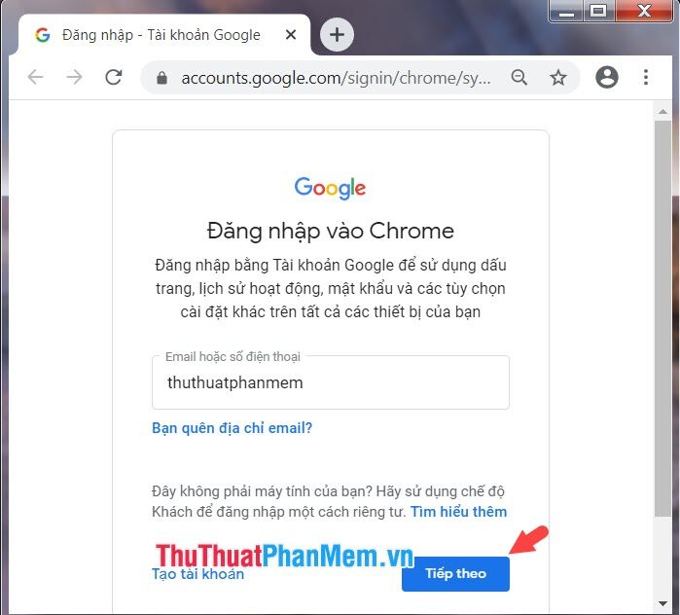
Task: Click the scrollbar up arrow
Action: coord(662,112)
